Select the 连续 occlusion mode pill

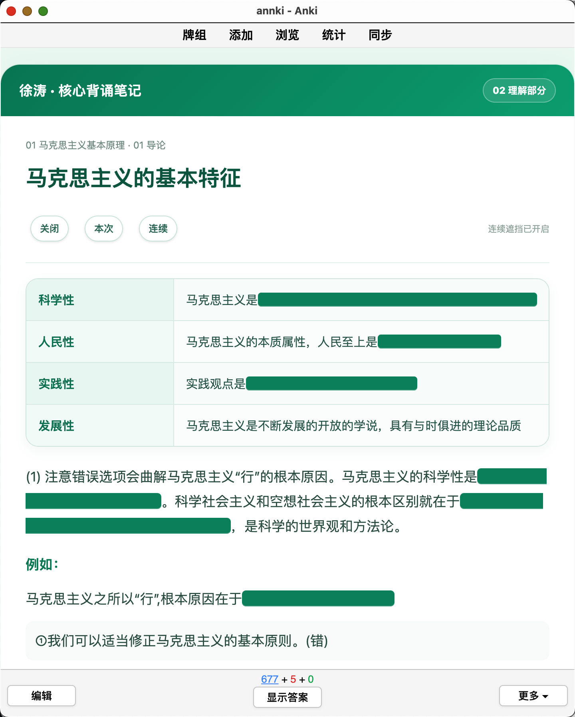158,228
